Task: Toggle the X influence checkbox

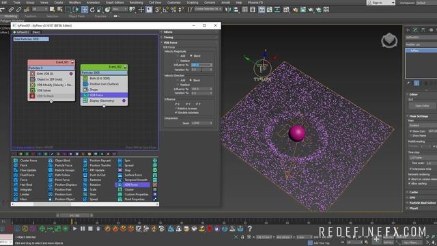Action: pos(176,104)
